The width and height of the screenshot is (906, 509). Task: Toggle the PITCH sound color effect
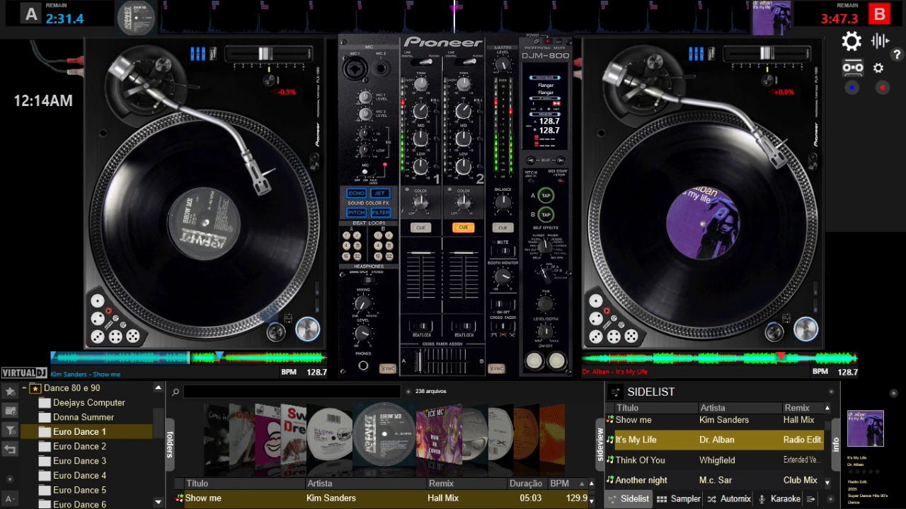pos(356,212)
